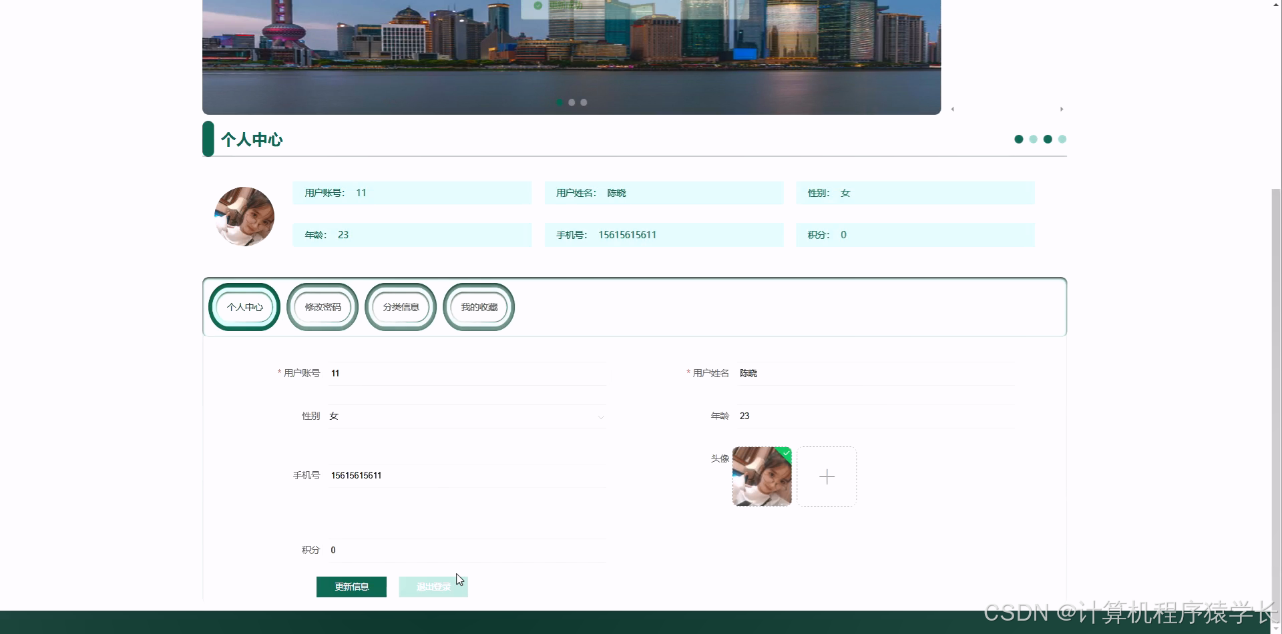This screenshot has width=1282, height=634.
Task: Click the 更新信息 button
Action: coord(351,587)
